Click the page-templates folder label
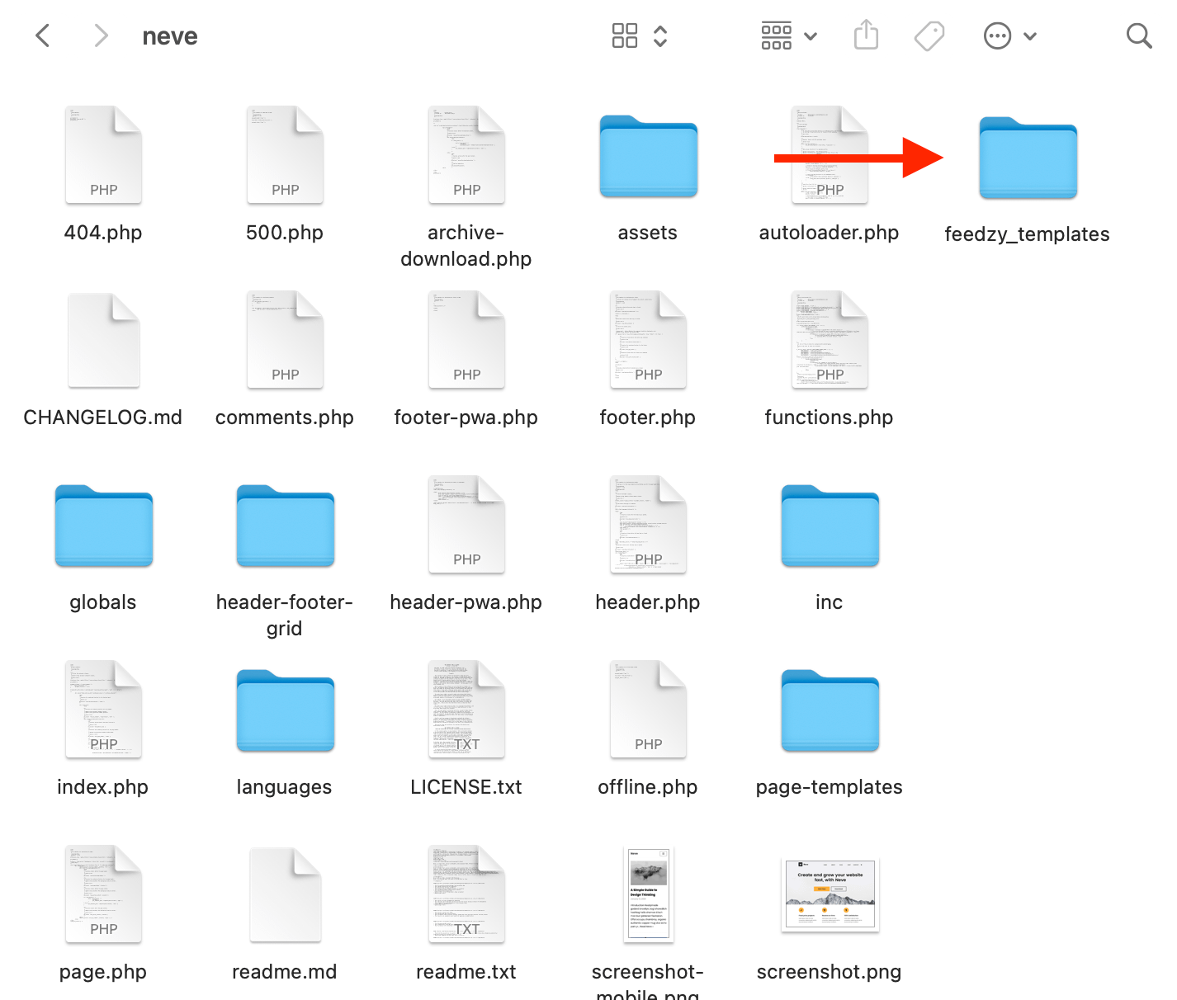Screen dimensions: 1177x1000 pos(830,787)
